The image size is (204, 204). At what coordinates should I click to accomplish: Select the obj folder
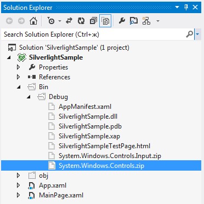click(43, 176)
